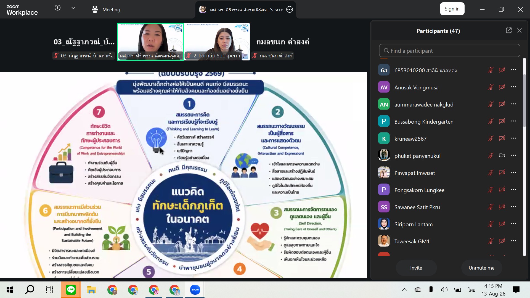Toggle microphone for 6853010200 participant
This screenshot has width=530, height=298.
[491, 70]
